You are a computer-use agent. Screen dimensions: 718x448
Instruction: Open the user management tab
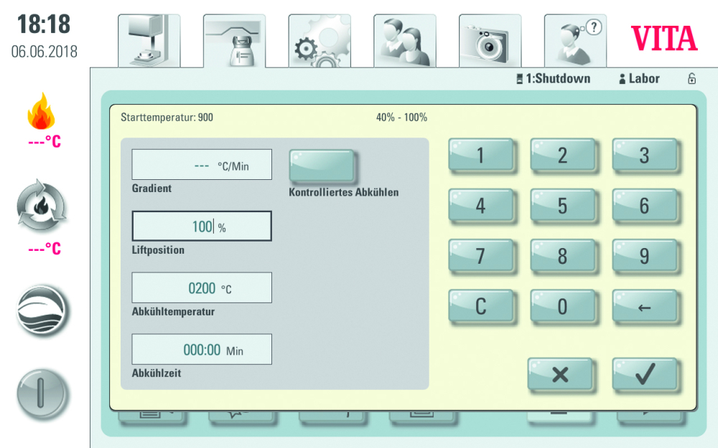pyautogui.click(x=404, y=41)
